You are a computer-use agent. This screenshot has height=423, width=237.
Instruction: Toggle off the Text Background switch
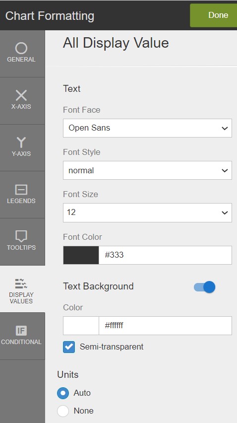click(204, 287)
